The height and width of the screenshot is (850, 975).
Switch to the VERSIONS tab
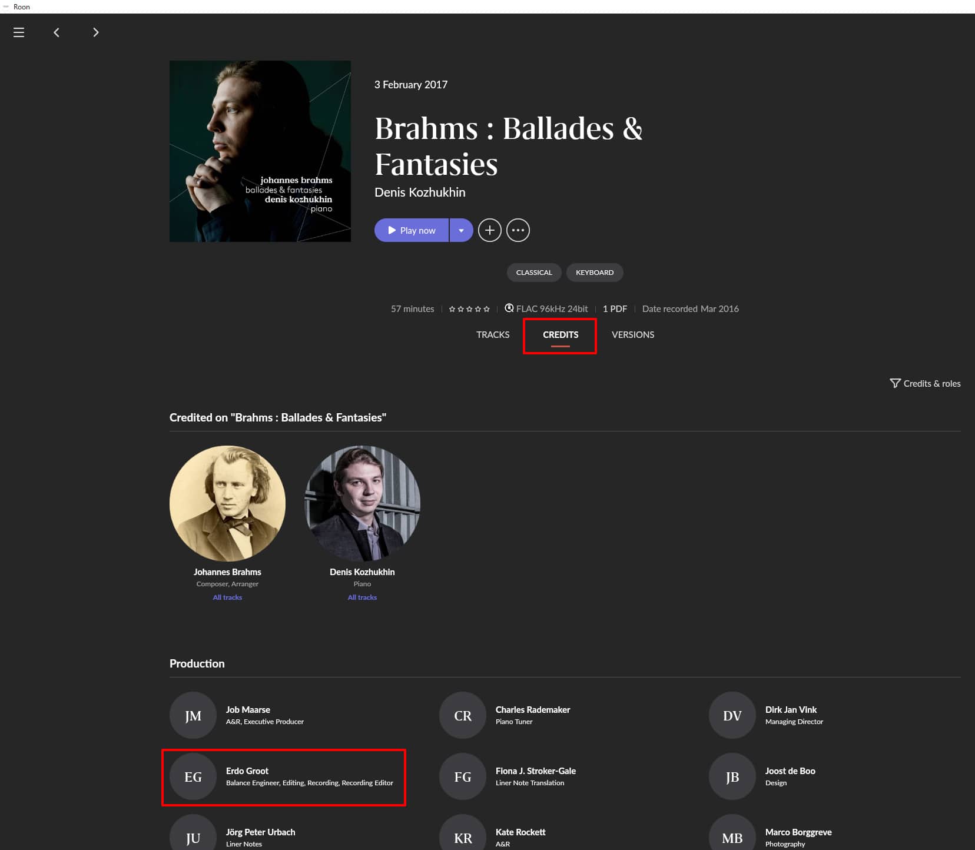tap(633, 335)
